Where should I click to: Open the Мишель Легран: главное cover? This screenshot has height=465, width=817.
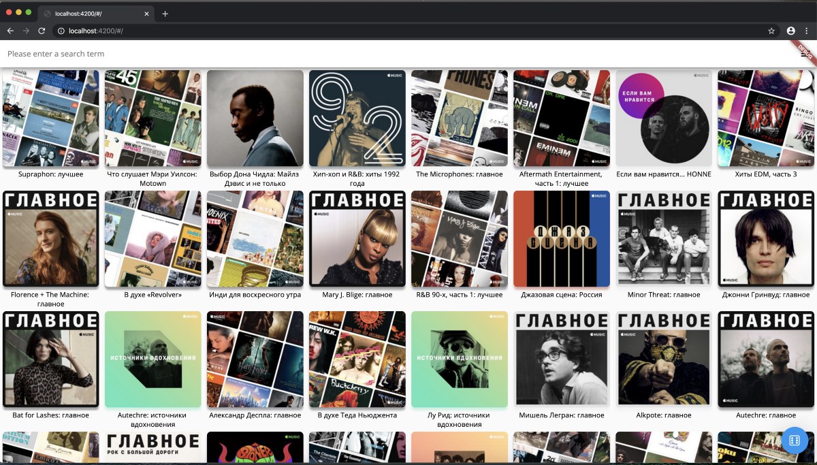pyautogui.click(x=562, y=359)
